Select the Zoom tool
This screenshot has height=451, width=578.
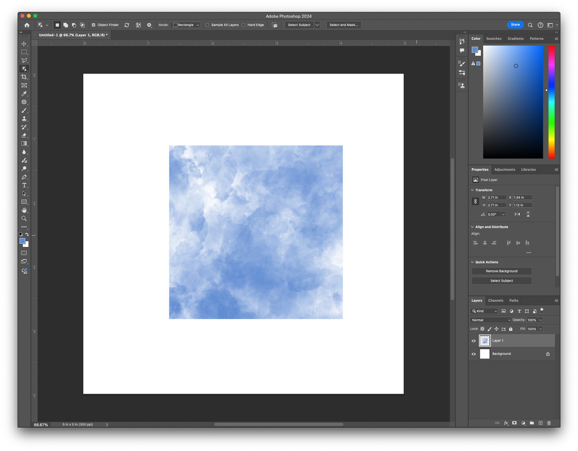[24, 219]
